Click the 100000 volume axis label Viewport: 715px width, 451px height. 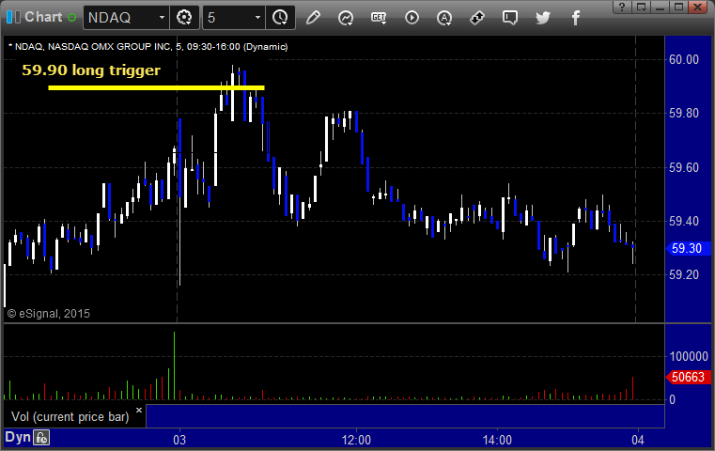(689, 356)
